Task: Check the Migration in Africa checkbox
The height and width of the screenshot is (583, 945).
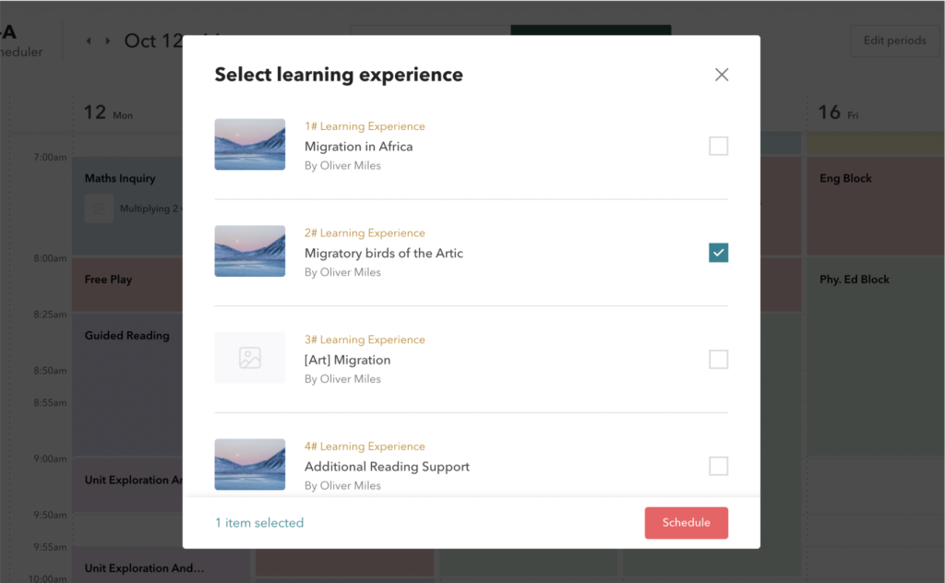Action: point(718,146)
